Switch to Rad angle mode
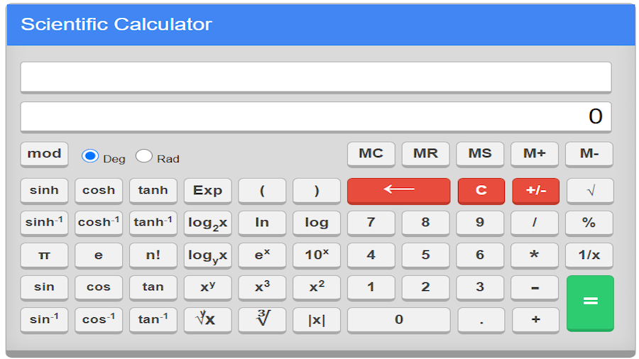Screen dimensions: 639x359 click(144, 156)
